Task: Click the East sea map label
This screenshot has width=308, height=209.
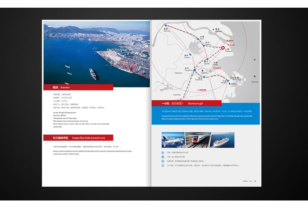Action: pyautogui.click(x=255, y=82)
